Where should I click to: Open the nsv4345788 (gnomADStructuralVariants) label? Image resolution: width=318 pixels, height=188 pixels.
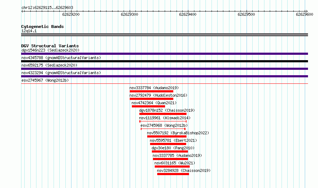click(61, 58)
